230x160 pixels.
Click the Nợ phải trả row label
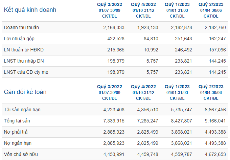(16, 132)
